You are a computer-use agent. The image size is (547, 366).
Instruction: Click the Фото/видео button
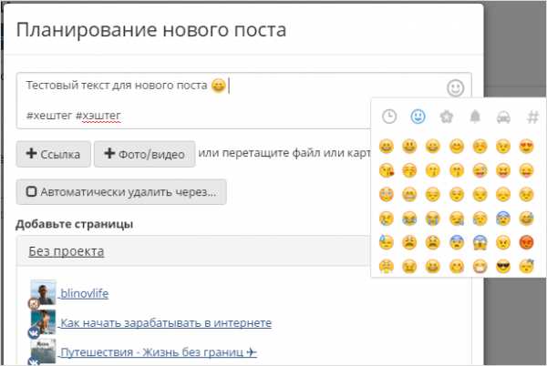144,154
